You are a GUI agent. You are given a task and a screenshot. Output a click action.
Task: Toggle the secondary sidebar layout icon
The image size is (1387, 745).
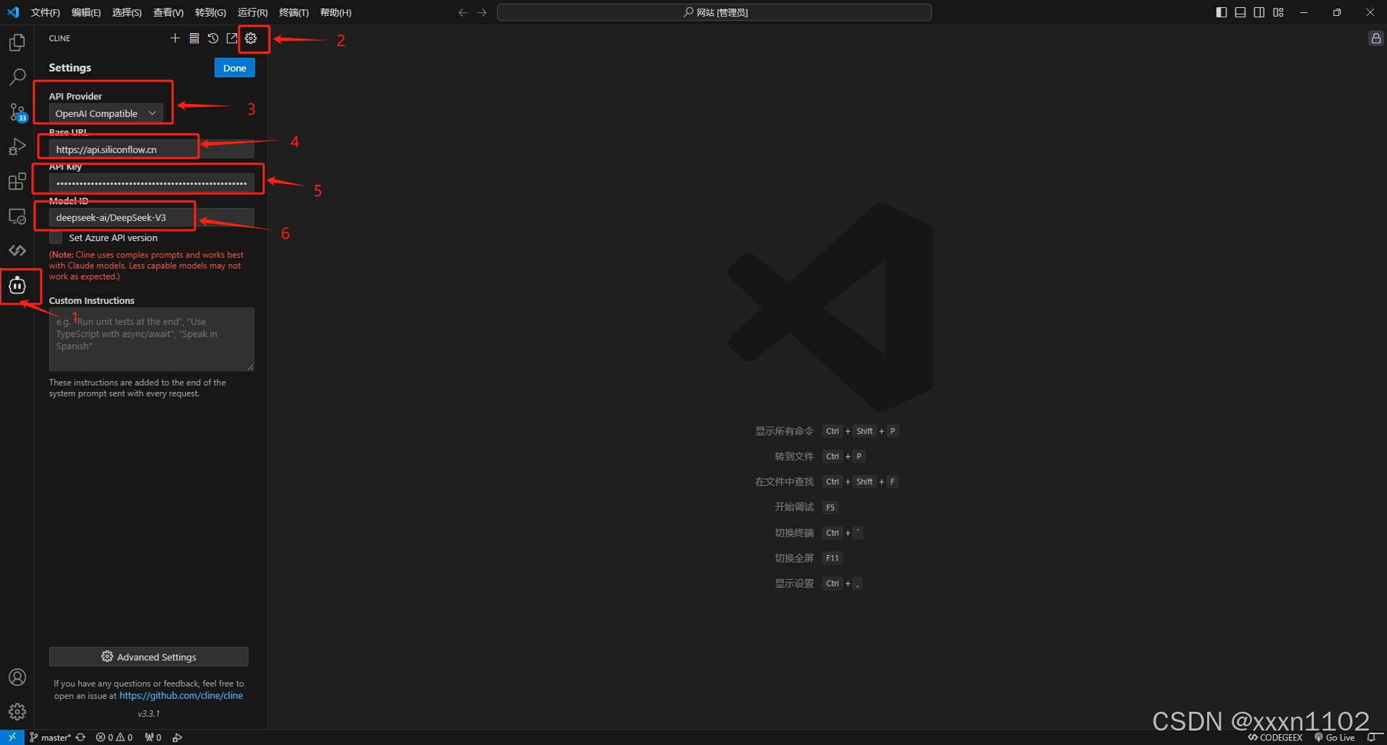1259,12
